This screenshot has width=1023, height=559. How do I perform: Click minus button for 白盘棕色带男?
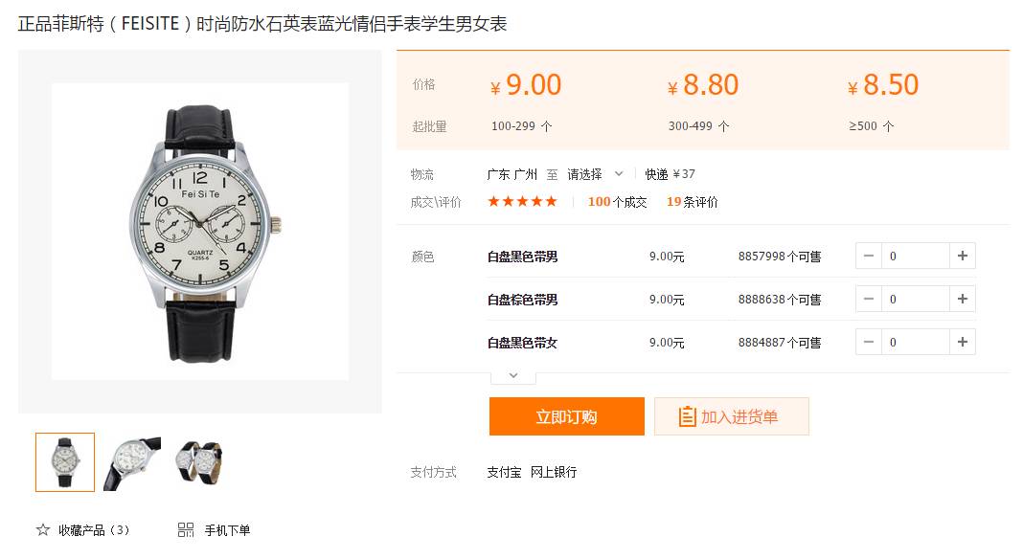869,299
